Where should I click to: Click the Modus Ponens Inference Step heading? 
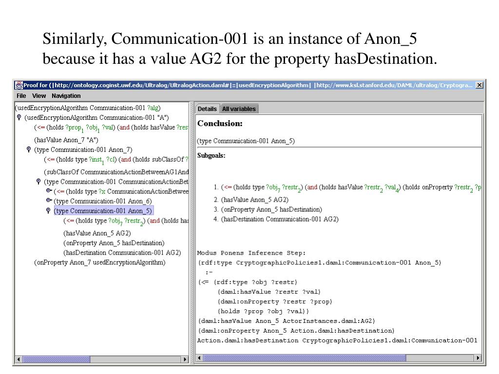[x=251, y=253]
